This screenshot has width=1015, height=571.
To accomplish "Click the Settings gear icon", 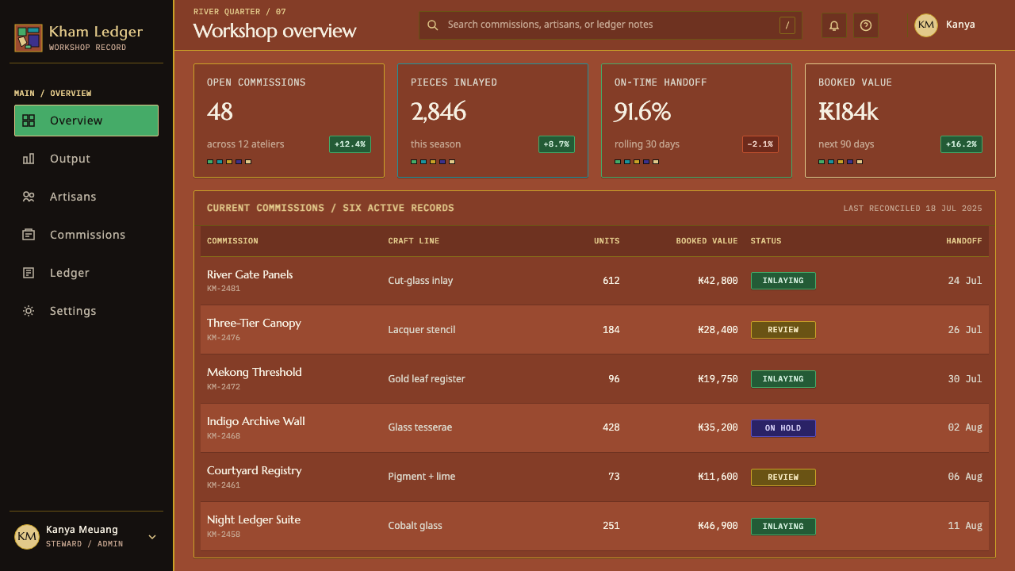I will click(x=29, y=311).
